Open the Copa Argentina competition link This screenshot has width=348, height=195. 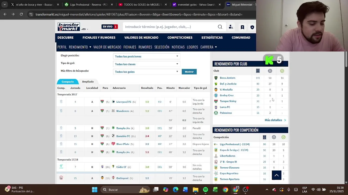[x=229, y=173]
